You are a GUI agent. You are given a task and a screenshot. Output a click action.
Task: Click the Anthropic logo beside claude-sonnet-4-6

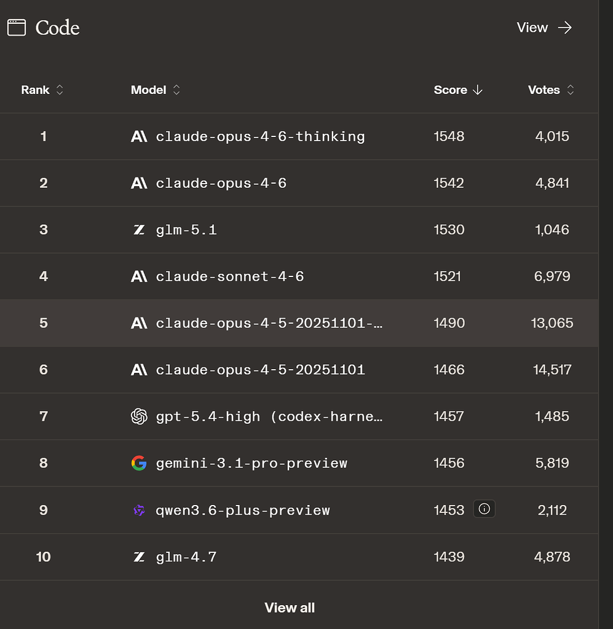[x=139, y=276]
